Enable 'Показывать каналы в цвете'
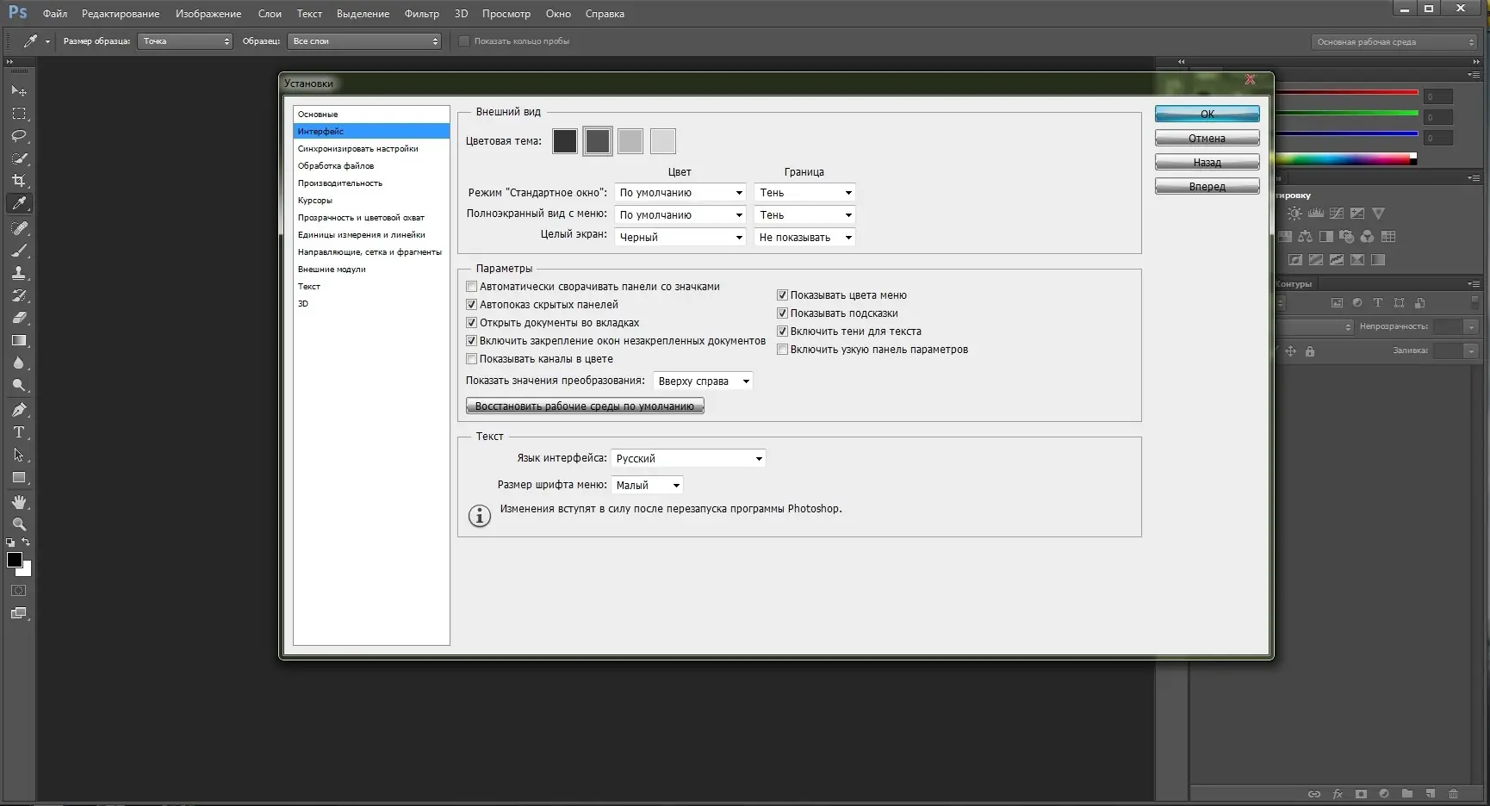This screenshot has width=1490, height=806. pos(471,359)
